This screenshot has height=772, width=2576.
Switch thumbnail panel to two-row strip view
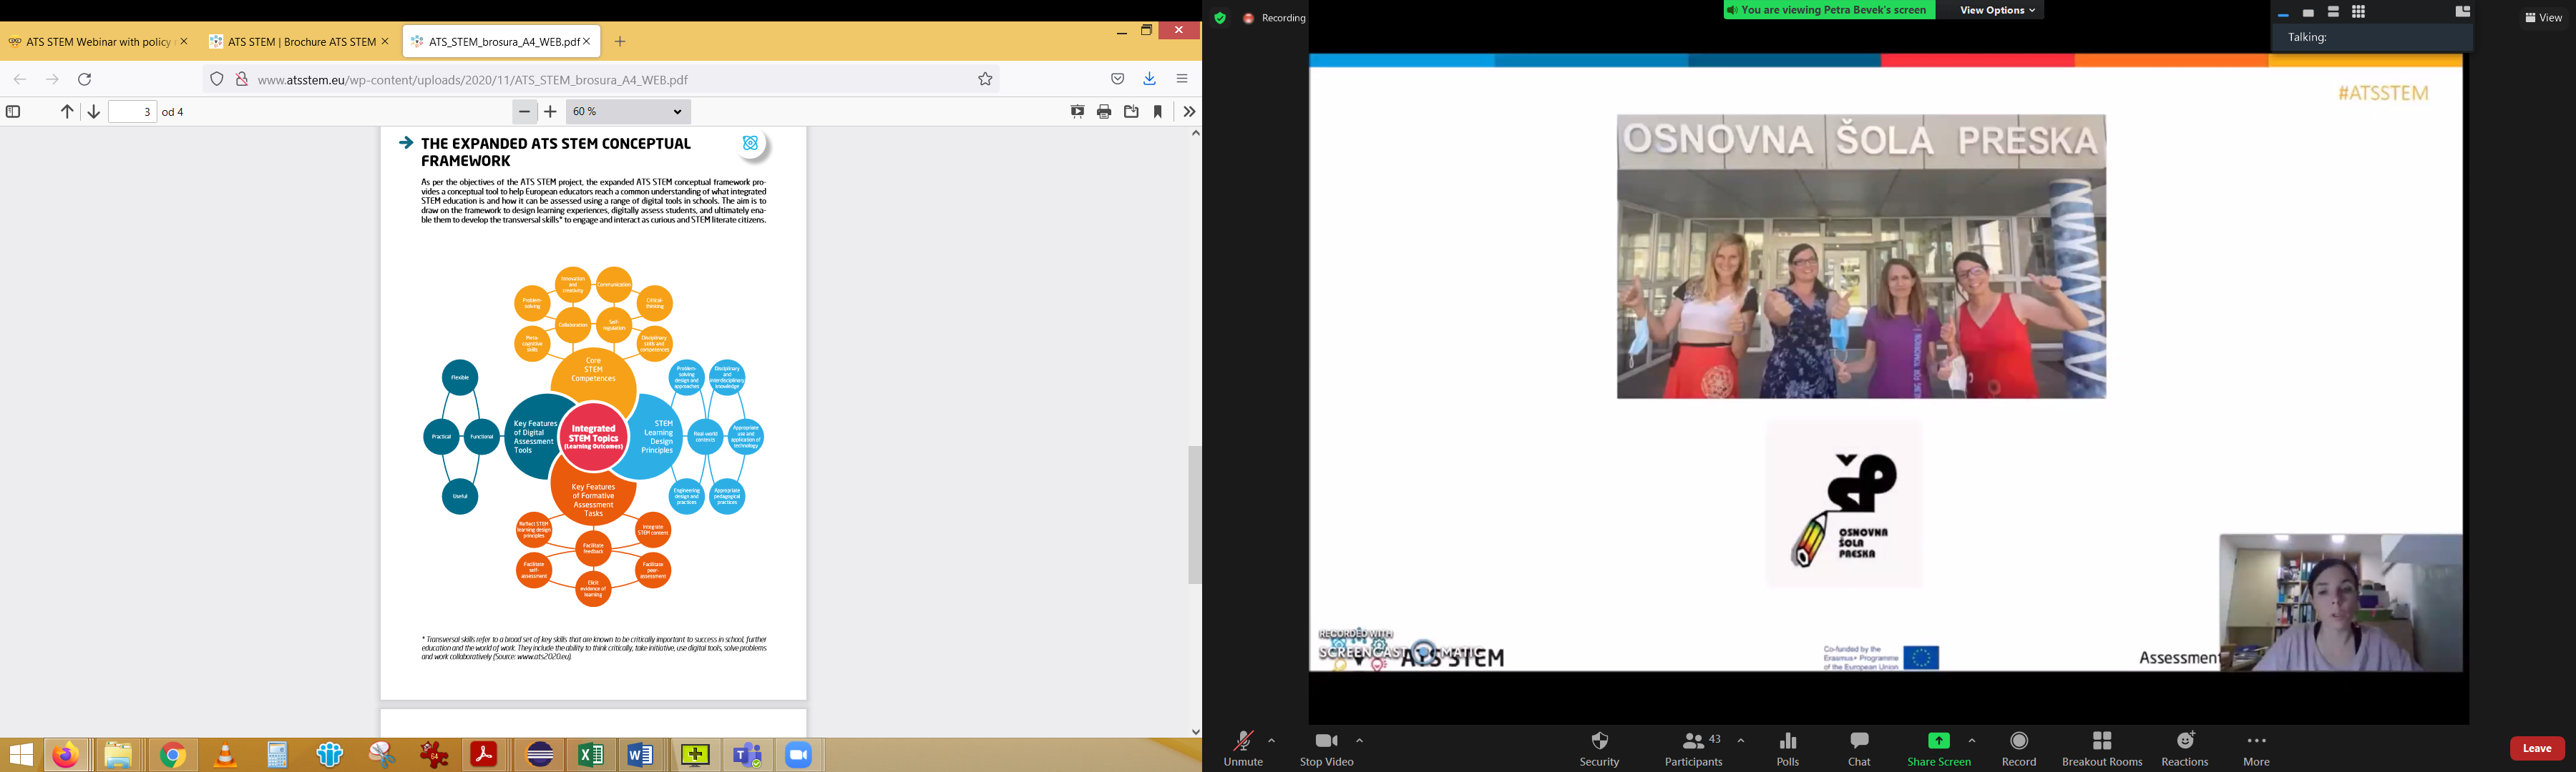2333,12
